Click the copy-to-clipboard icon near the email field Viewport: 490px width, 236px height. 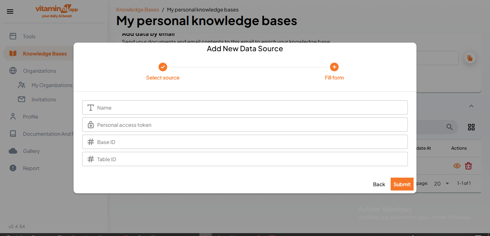(x=470, y=58)
